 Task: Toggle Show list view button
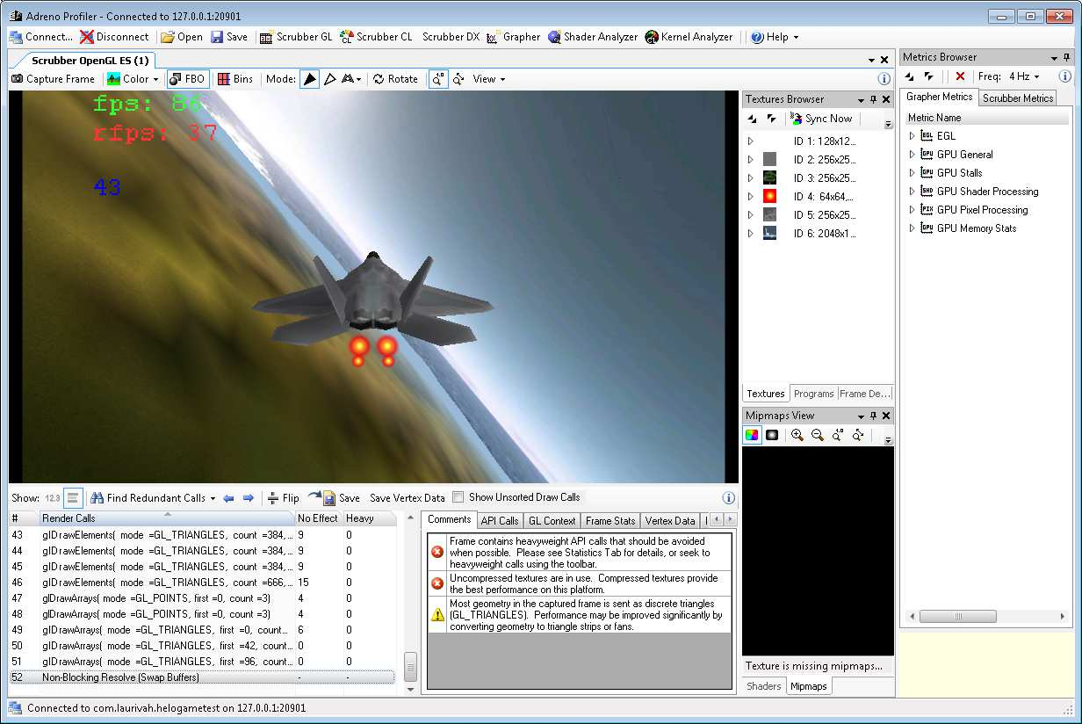(x=73, y=498)
